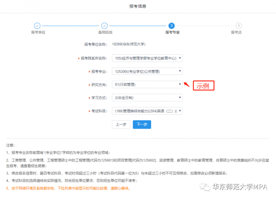
Task: Select step 4 报考点 circle
Action: point(239,26)
